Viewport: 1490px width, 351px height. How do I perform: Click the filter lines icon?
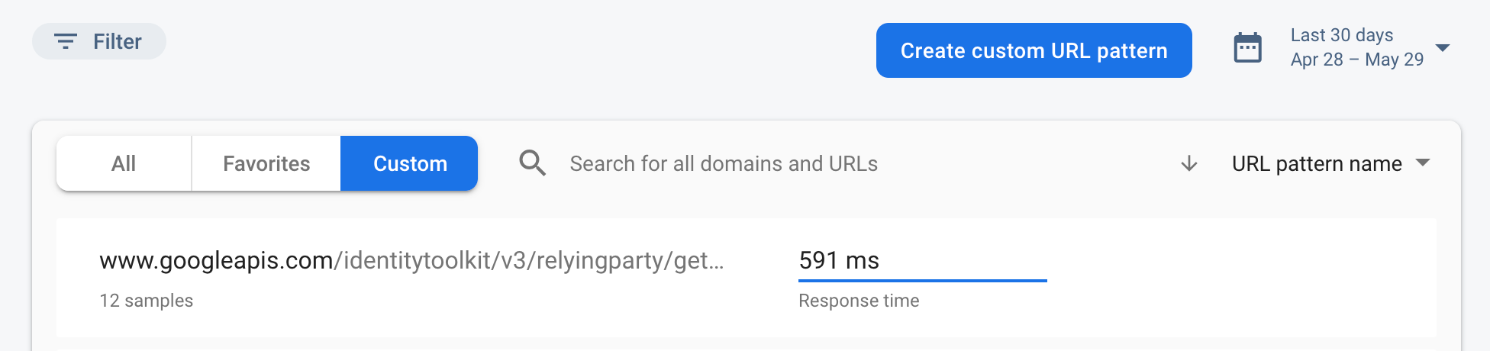(66, 41)
